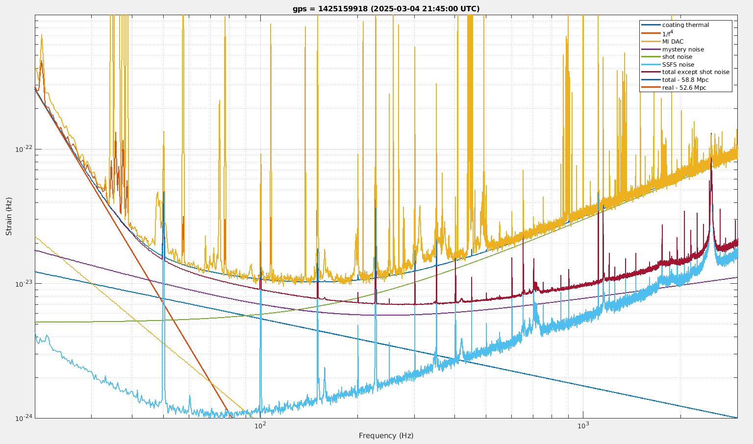Viewport: 753px width, 444px height.
Task: Click the 10^-22 y-axis tick label
Action: click(24, 149)
